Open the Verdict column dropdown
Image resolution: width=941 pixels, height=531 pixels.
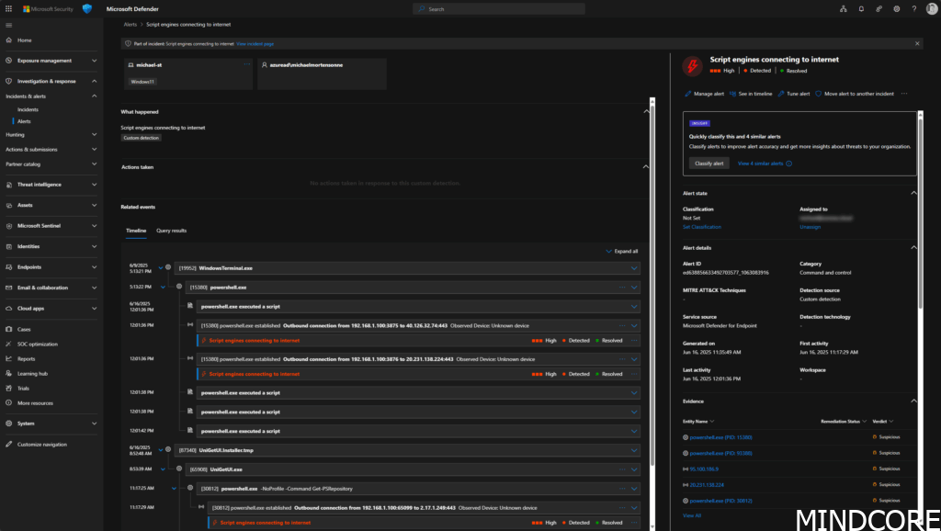click(891, 421)
